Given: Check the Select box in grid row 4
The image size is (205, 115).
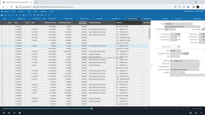Looking at the screenshot, I should [x=9, y=35].
